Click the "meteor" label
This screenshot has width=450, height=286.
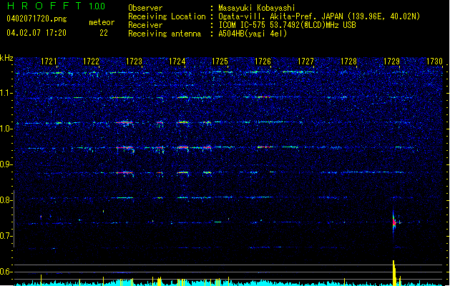102,22
